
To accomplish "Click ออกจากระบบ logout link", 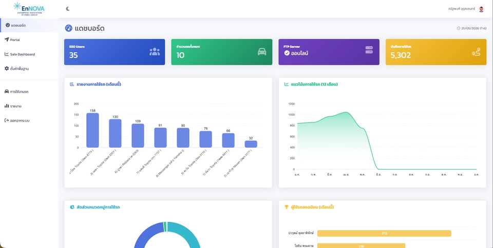I will (x=29, y=120).
